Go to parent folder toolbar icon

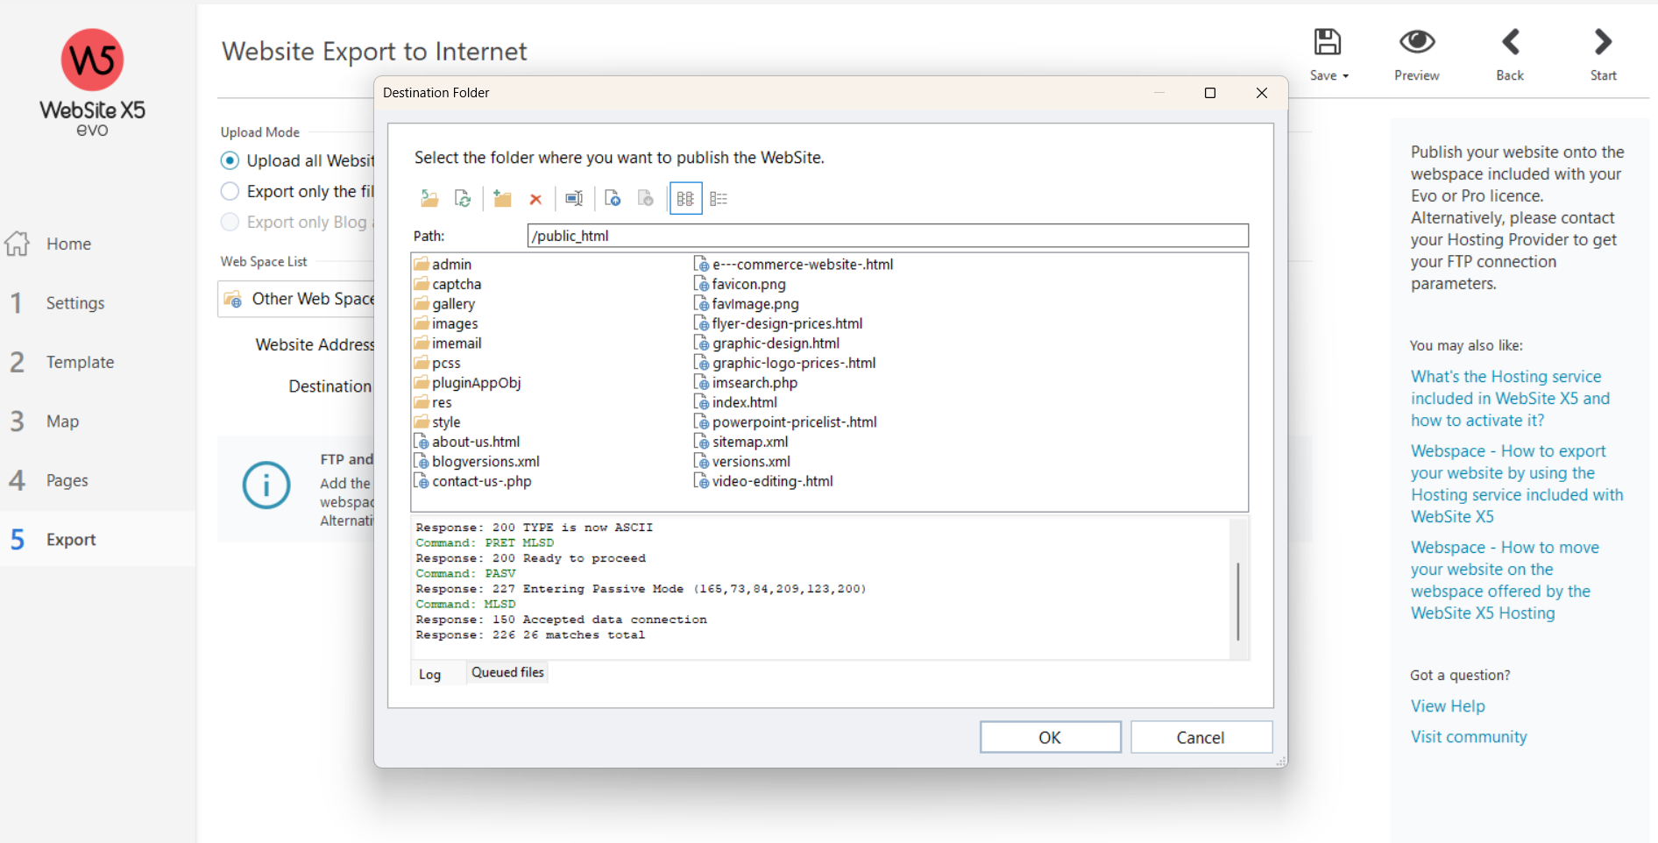[429, 199]
